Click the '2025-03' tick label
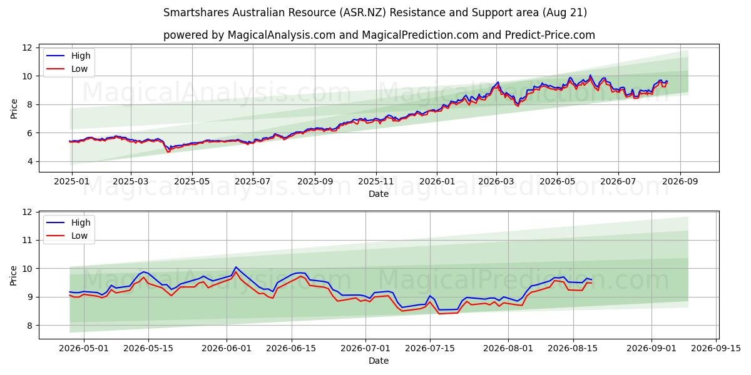751x375 pixels. click(x=131, y=182)
